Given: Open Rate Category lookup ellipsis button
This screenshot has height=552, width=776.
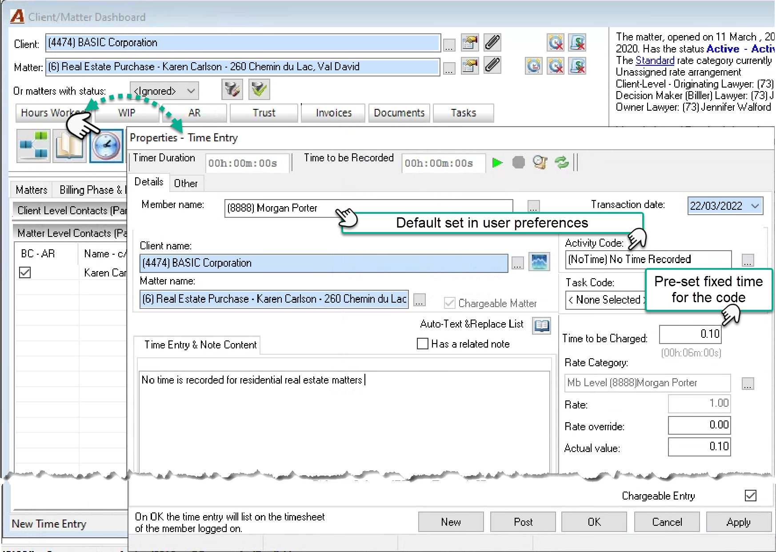Looking at the screenshot, I should (x=748, y=384).
